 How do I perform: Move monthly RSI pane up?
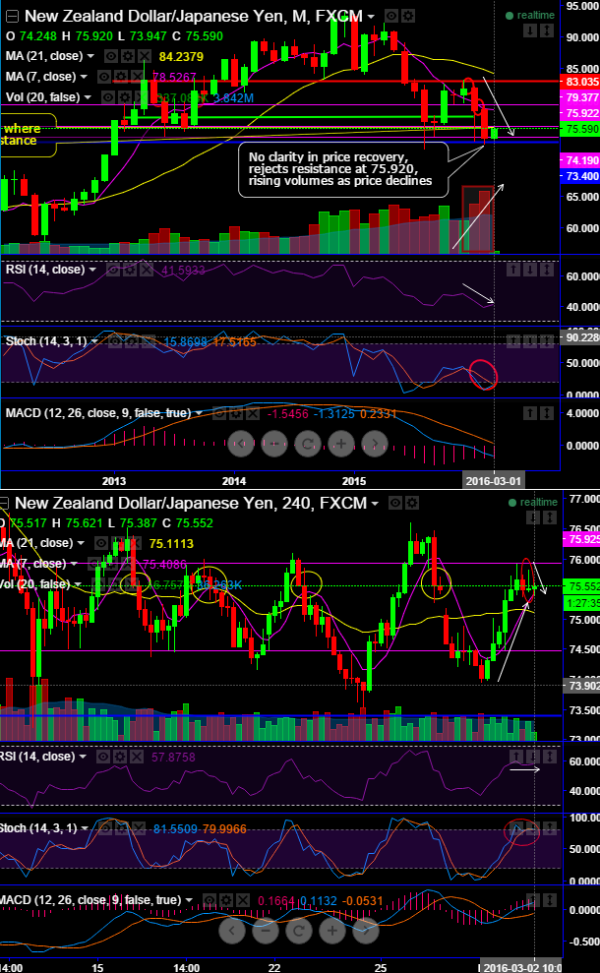513,270
